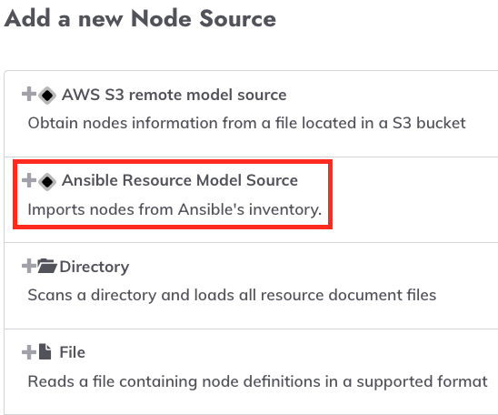498x415 pixels.
Task: Click plus icon beside AWS S3 remote model source
Action: click(29, 94)
